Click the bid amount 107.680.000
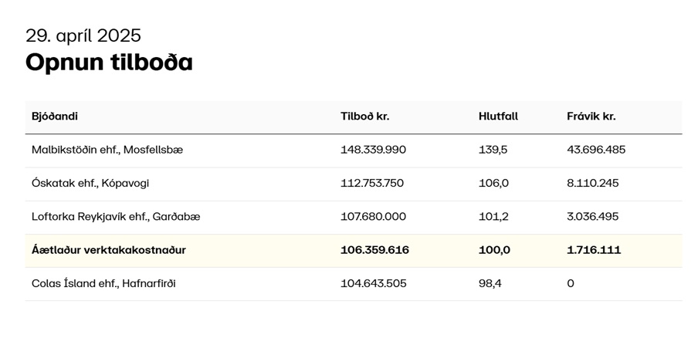The width and height of the screenshot is (691, 355). (373, 217)
